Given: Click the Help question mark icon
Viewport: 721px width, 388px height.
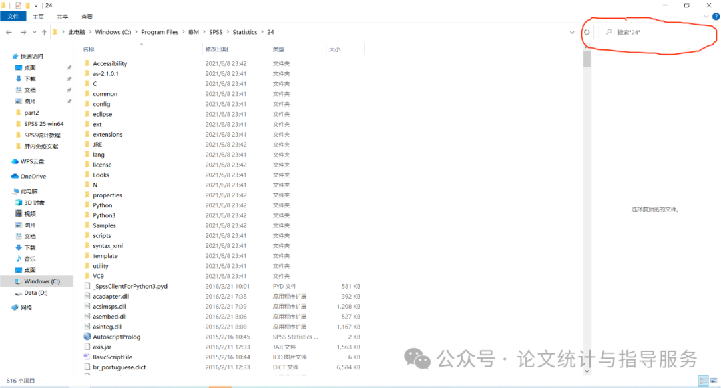Looking at the screenshot, I should (x=716, y=17).
